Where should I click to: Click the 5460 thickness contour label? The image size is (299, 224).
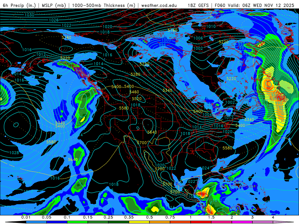click(134, 92)
